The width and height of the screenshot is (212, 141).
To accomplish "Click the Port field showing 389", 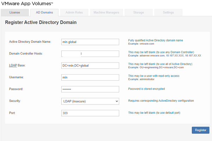I will coord(90,113).
